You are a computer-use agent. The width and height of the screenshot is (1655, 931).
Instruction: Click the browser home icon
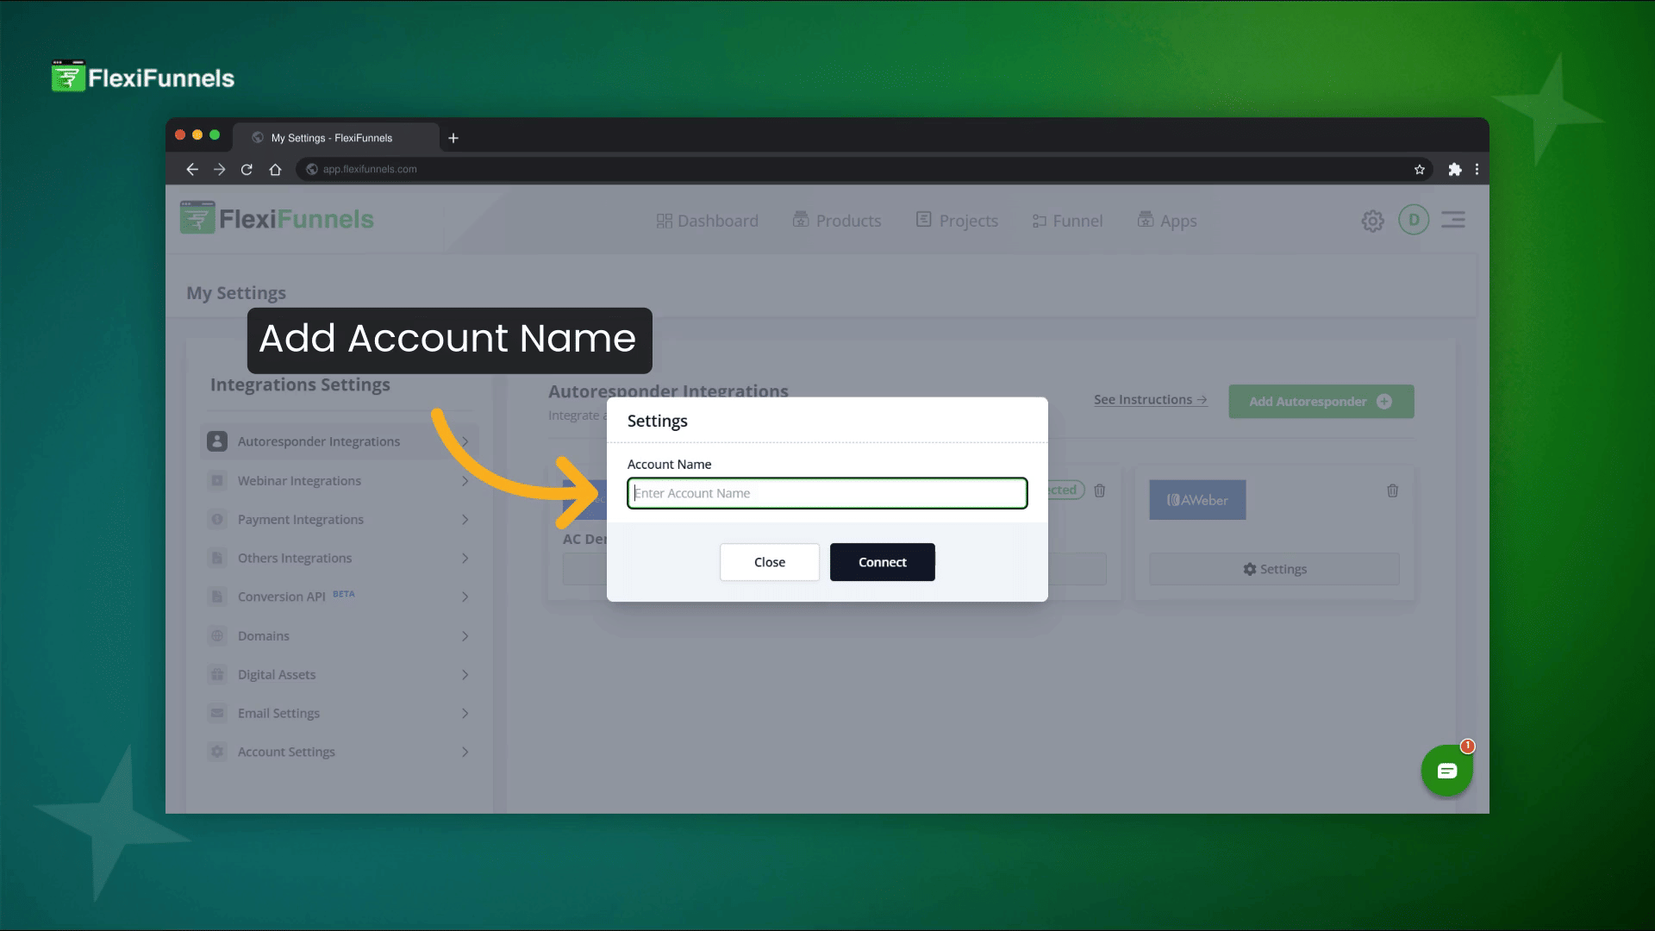pyautogui.click(x=275, y=169)
